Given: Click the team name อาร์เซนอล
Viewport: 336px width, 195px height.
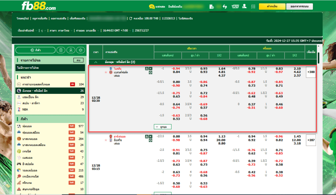Looking at the screenshot, I should pyautogui.click(x=119, y=136).
